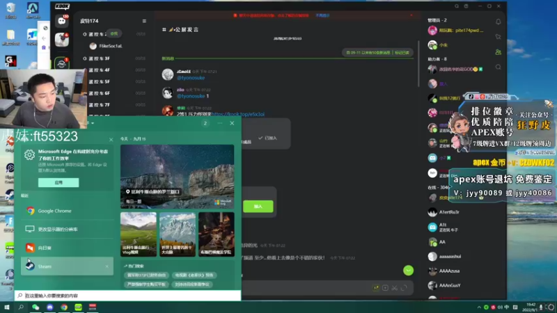Click the first trending search tag
Image resolution: width=557 pixels, height=313 pixels.
coord(147,275)
